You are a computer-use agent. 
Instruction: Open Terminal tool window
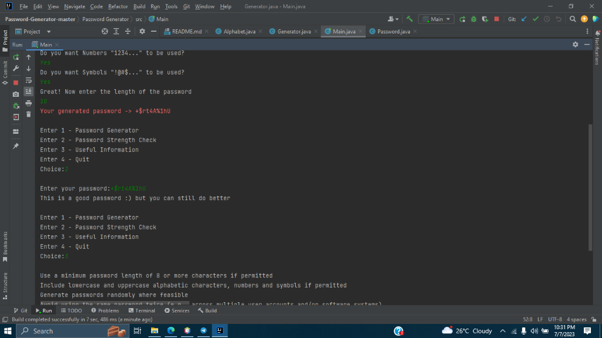pos(142,310)
